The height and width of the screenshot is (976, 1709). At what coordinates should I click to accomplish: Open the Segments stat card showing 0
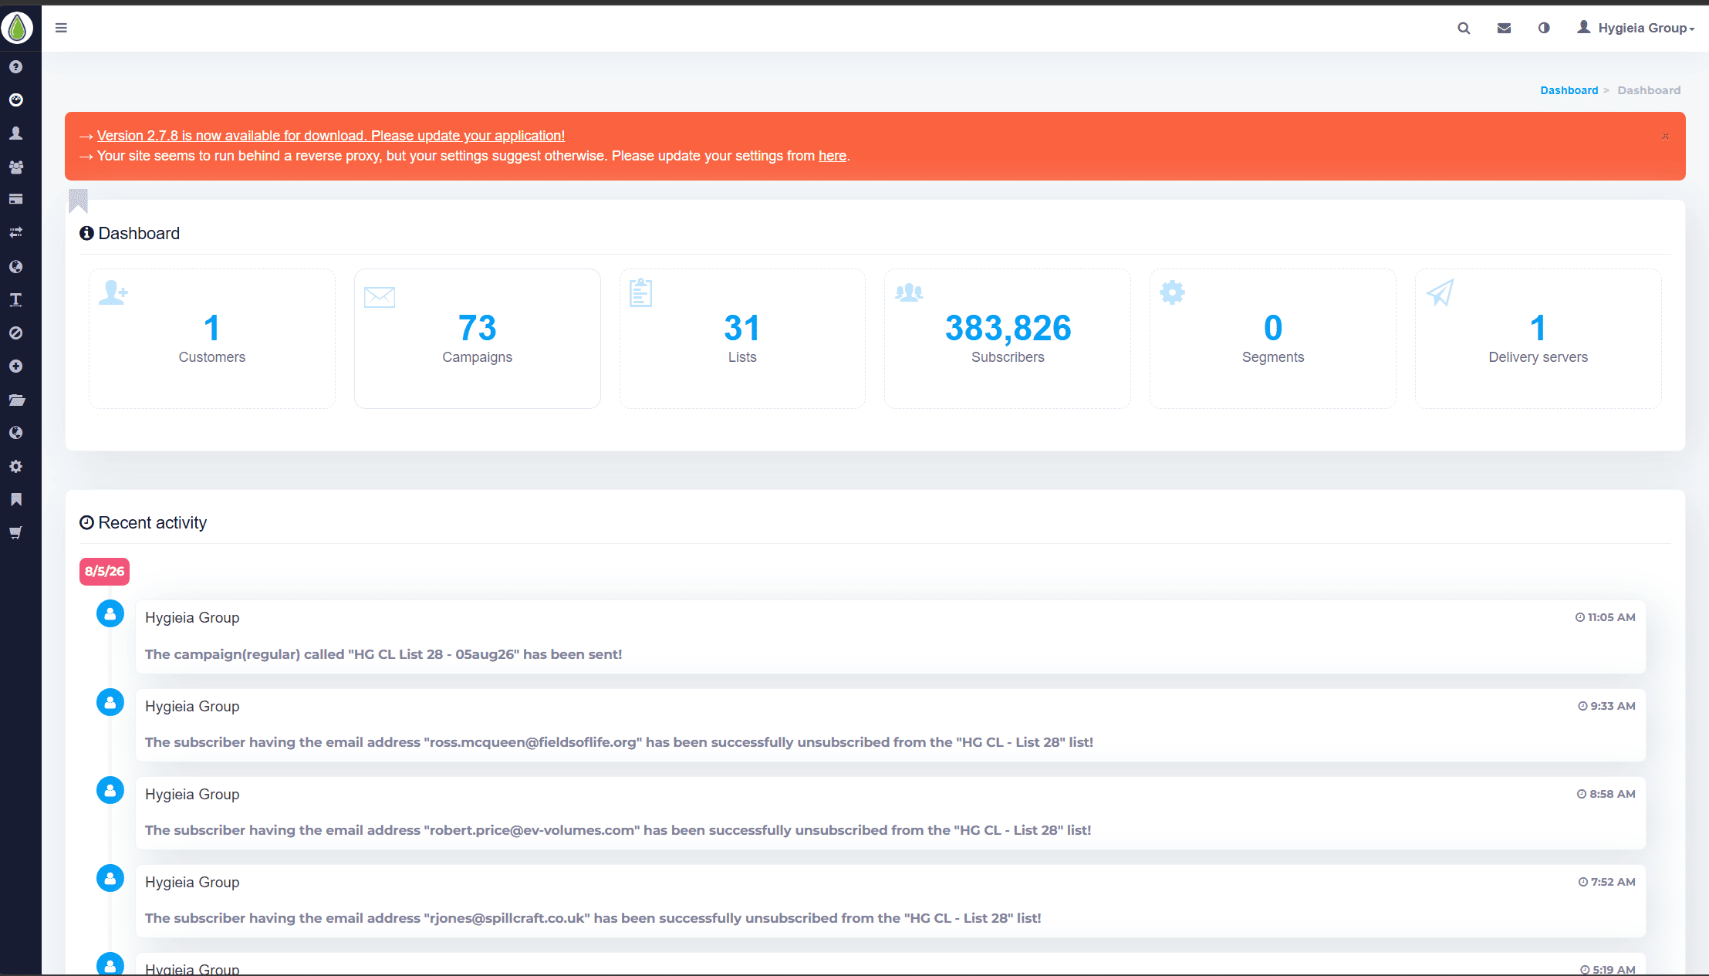(x=1273, y=339)
